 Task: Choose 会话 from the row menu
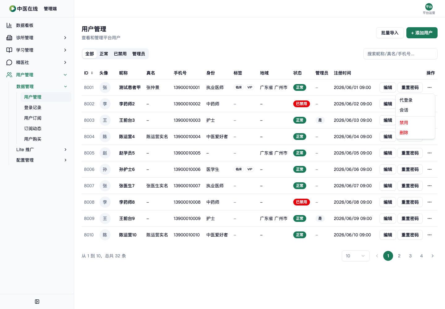coord(415,110)
